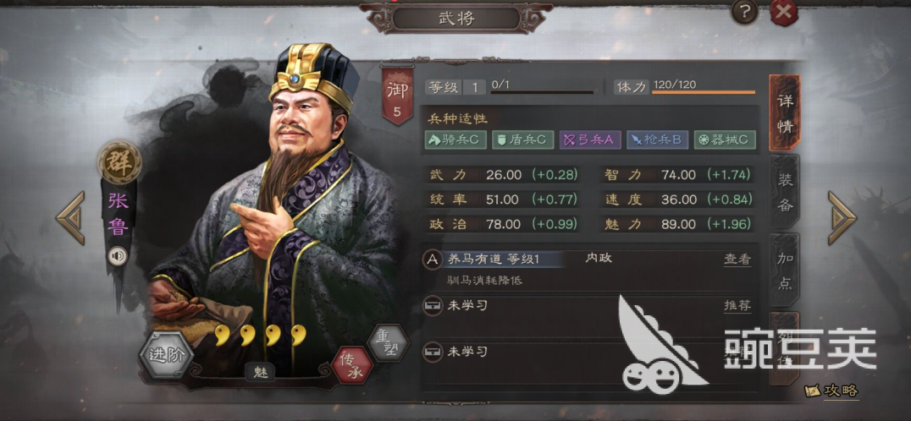Click the question mark help icon

pyautogui.click(x=745, y=12)
